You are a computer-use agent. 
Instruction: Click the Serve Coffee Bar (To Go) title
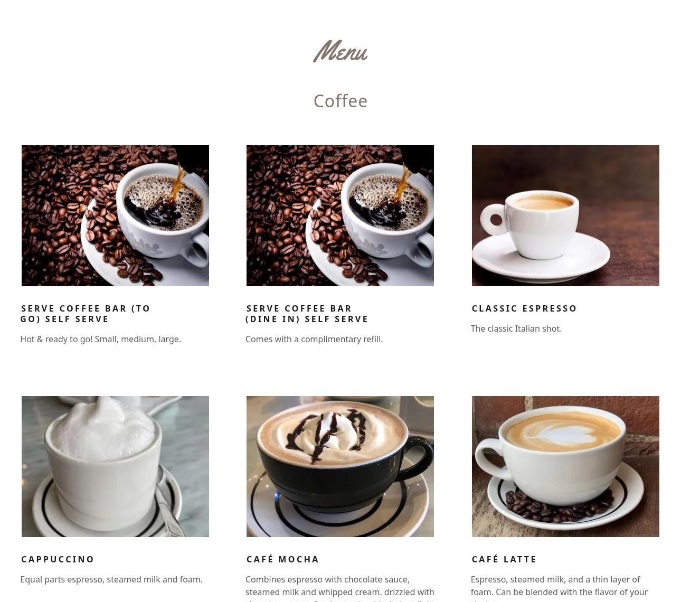[x=86, y=314]
